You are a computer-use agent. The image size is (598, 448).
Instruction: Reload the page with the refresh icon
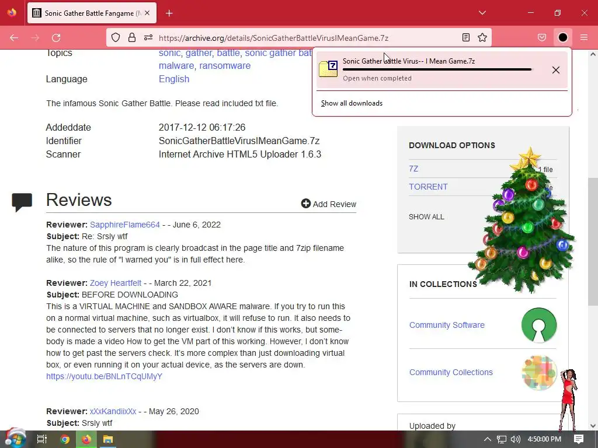pyautogui.click(x=56, y=38)
